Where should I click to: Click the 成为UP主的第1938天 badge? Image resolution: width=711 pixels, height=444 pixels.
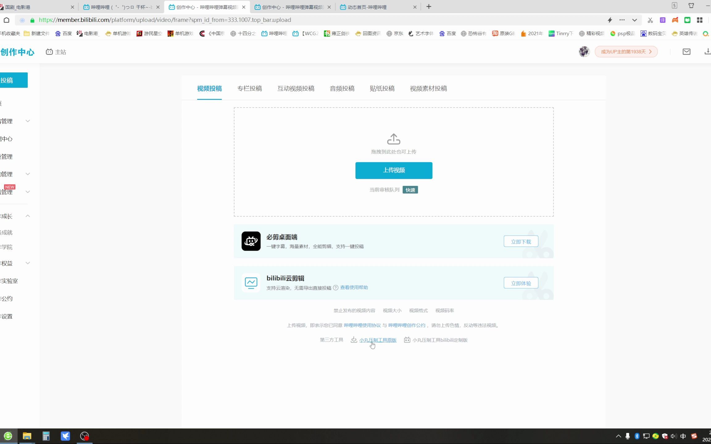coord(626,51)
